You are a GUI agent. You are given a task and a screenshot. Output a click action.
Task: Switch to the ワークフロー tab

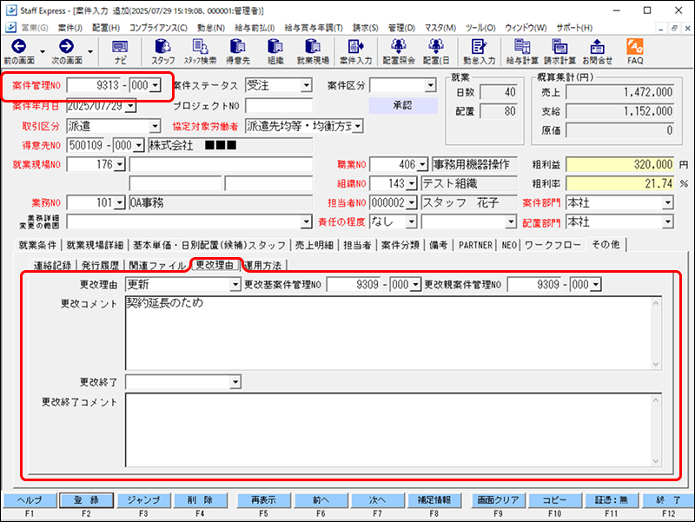coord(553,245)
